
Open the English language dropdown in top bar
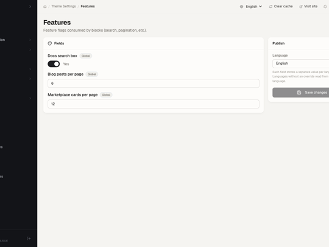(251, 7)
